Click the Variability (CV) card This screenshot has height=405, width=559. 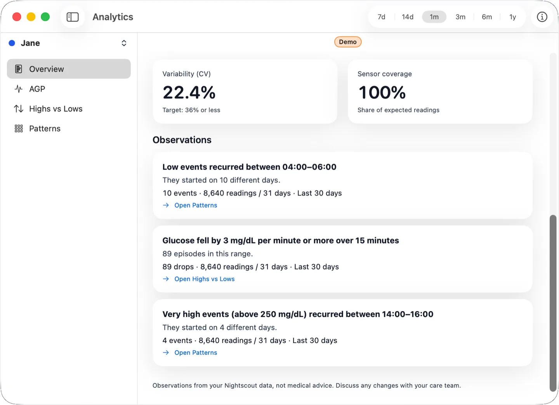pyautogui.click(x=245, y=92)
